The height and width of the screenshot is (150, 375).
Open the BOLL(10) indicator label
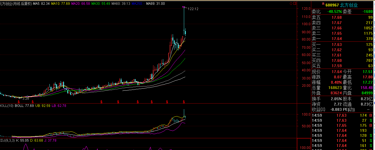pyautogui.click(x=7, y=106)
